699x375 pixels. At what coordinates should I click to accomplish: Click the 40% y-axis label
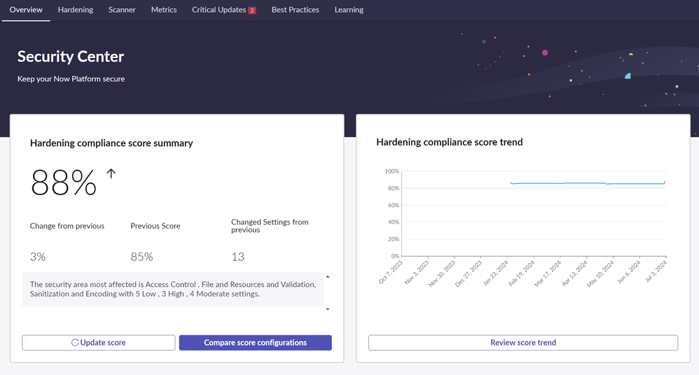[393, 222]
